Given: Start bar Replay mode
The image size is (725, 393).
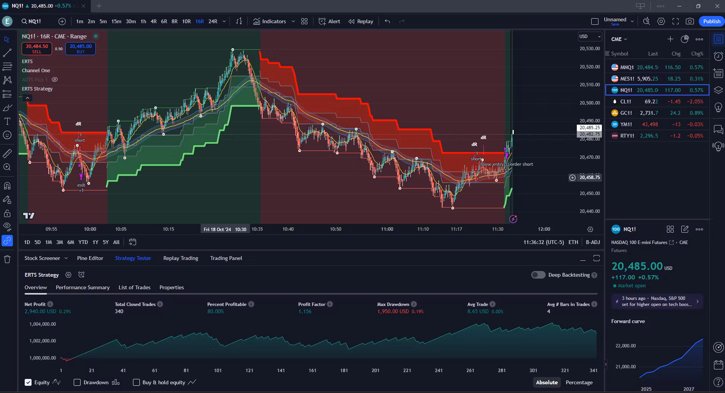Looking at the screenshot, I should point(361,21).
